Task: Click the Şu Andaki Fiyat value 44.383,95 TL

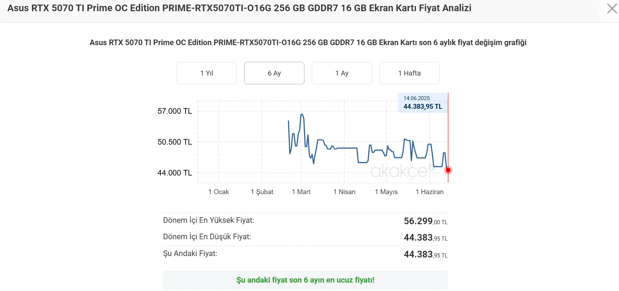Action: pyautogui.click(x=425, y=254)
